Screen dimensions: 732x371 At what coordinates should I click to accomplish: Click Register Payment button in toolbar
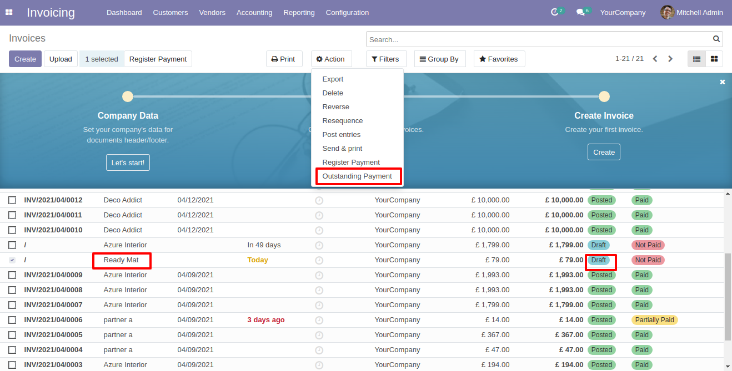(158, 59)
